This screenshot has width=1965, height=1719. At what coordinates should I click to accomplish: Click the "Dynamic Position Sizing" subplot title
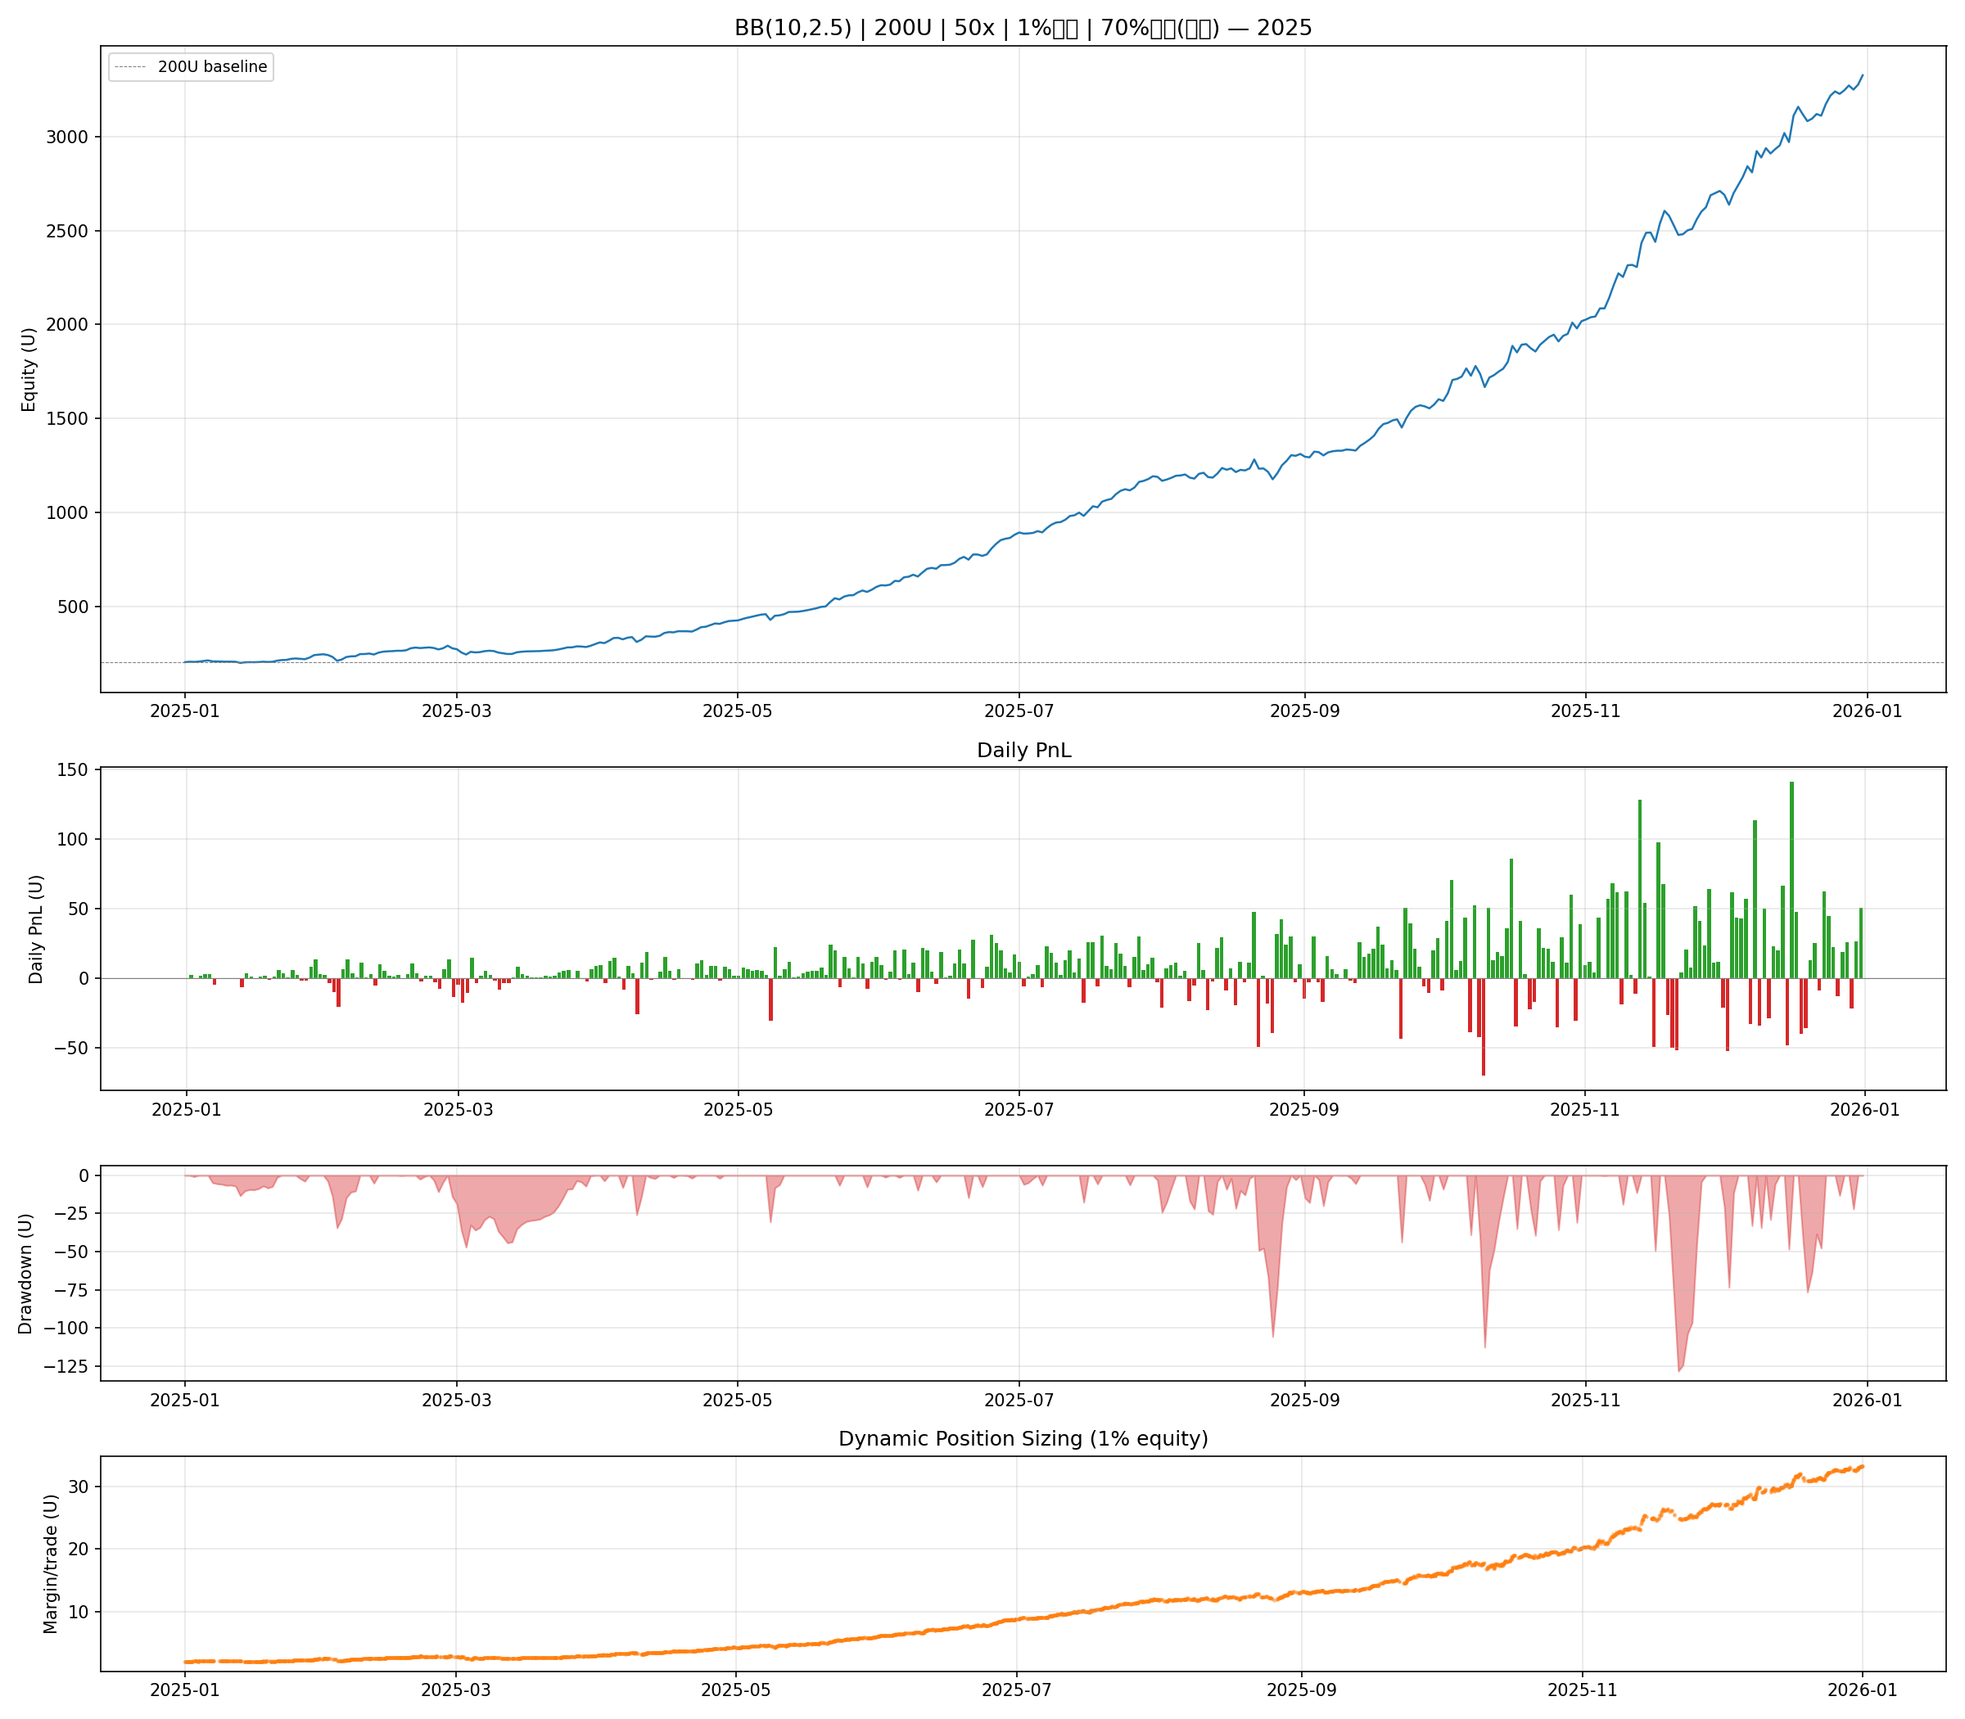(x=1023, y=1439)
